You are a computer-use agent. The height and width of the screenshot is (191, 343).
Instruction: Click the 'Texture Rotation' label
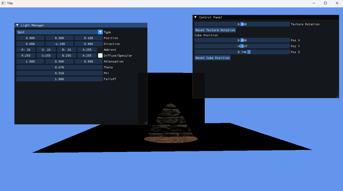click(x=305, y=24)
